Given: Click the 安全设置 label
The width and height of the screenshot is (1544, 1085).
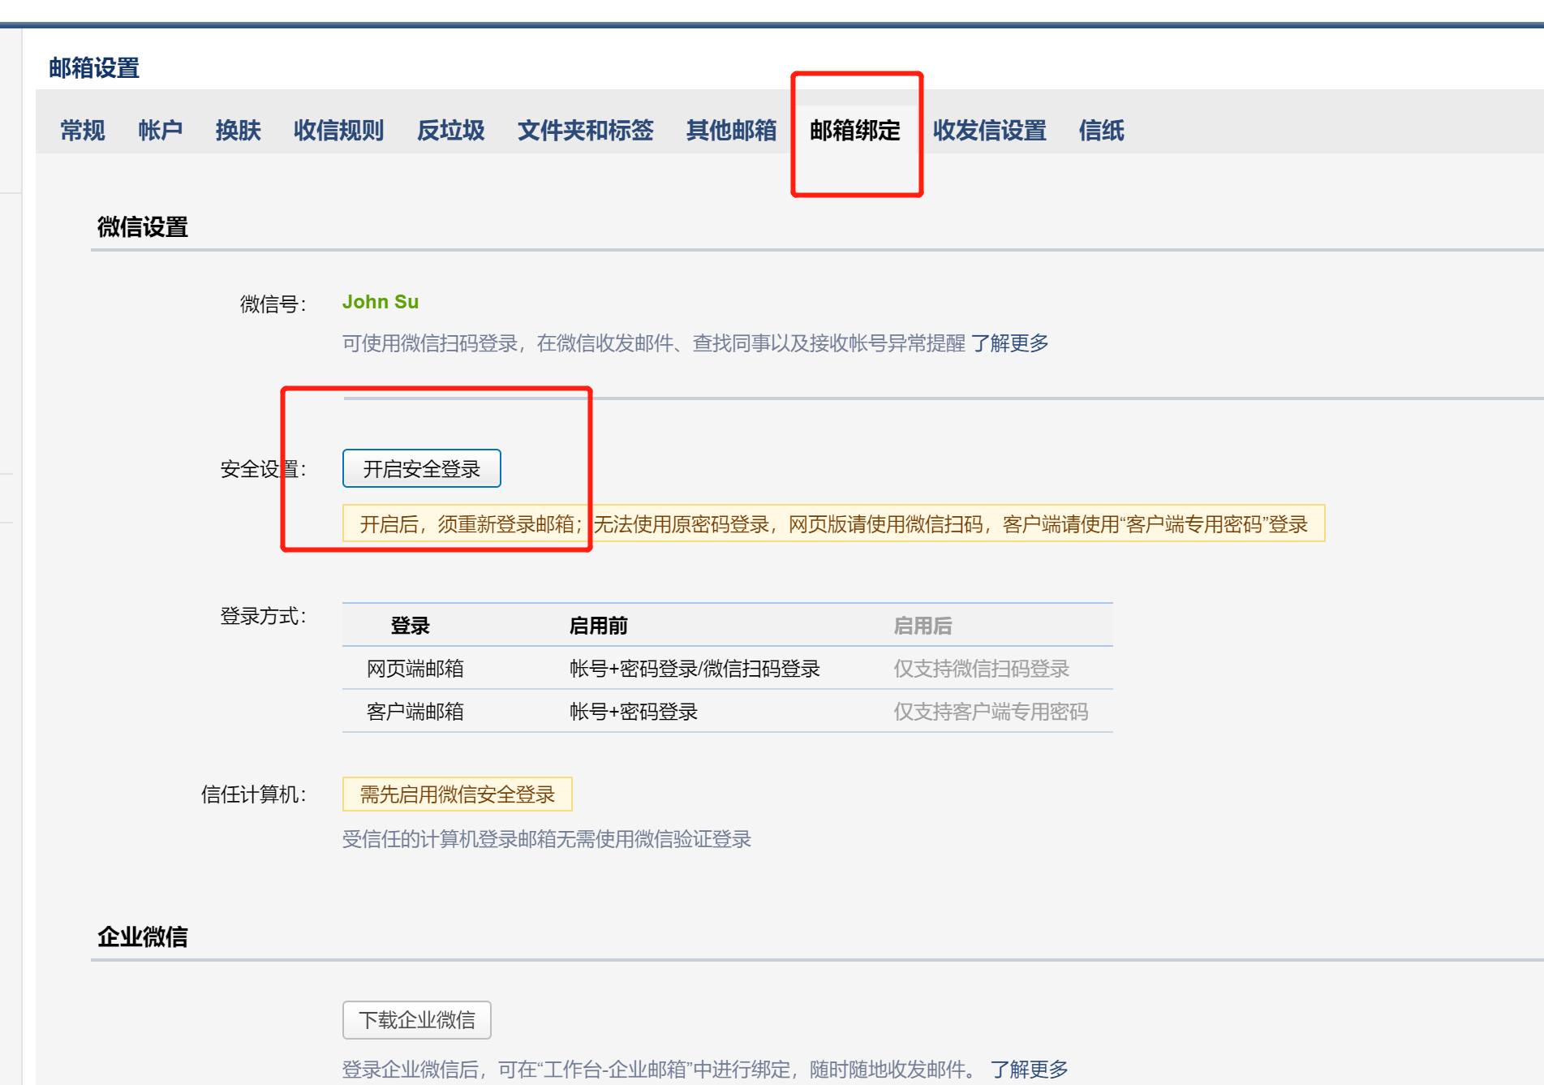Looking at the screenshot, I should pos(264,469).
